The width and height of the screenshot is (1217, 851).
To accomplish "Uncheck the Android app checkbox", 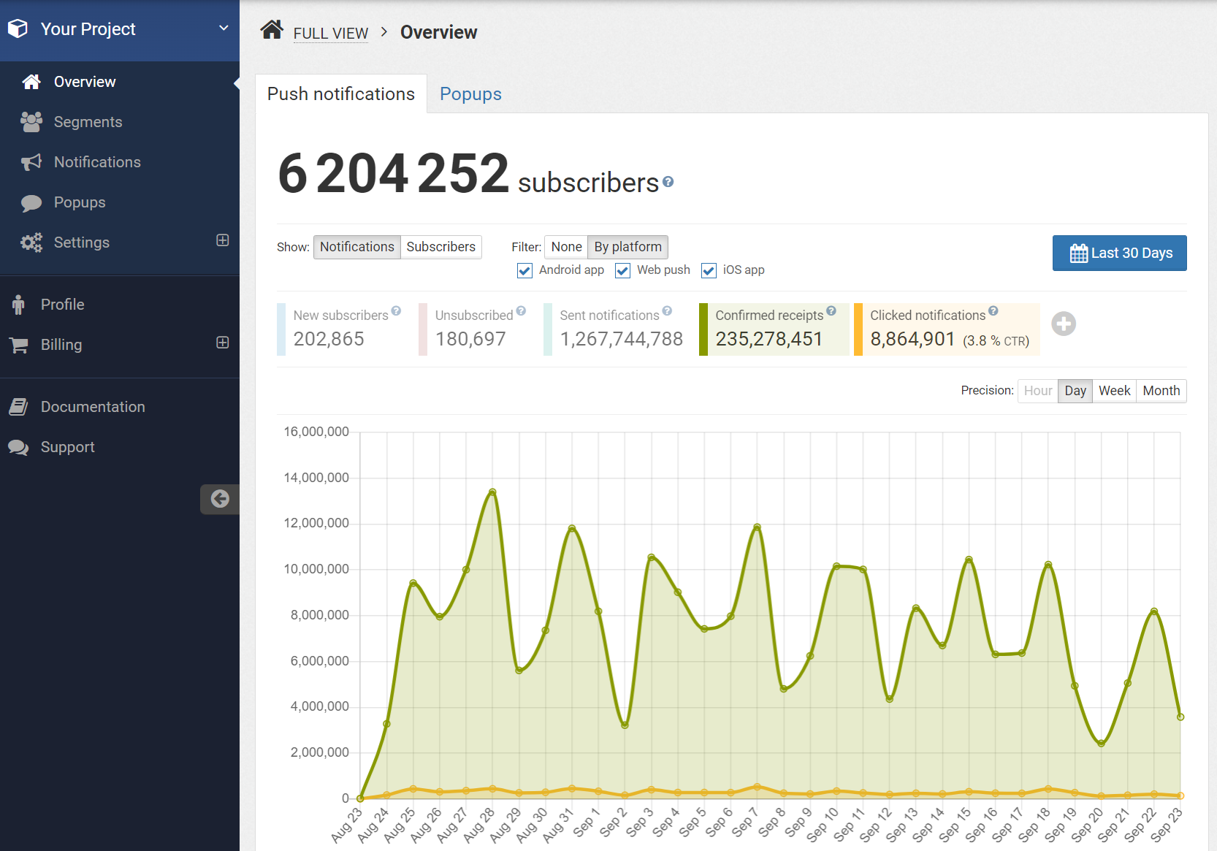I will (524, 271).
